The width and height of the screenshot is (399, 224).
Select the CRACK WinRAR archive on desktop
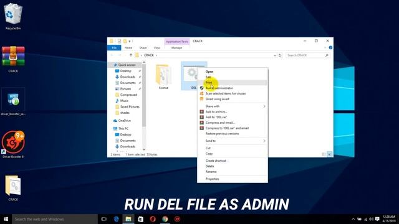tap(13, 60)
